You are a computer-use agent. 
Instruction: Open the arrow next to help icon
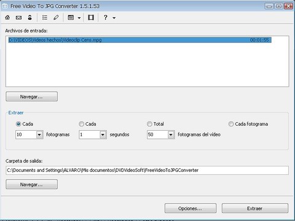pos(114,18)
